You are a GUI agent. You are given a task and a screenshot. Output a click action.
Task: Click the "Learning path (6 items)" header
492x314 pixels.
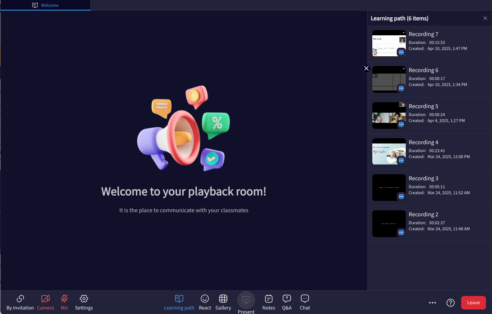click(399, 18)
